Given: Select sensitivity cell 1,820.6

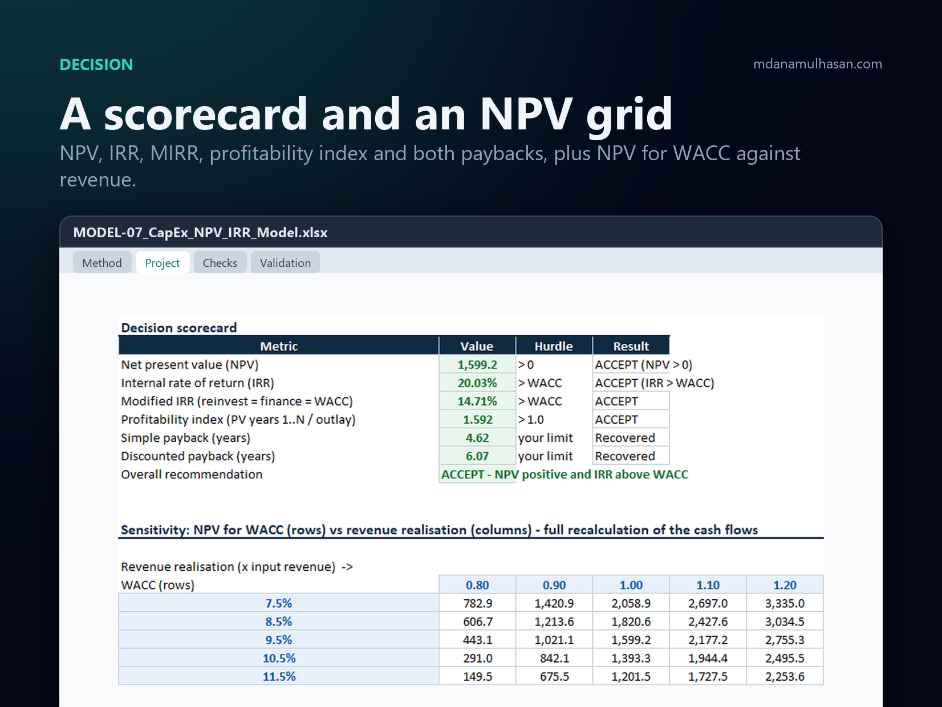Looking at the screenshot, I should click(x=631, y=621).
